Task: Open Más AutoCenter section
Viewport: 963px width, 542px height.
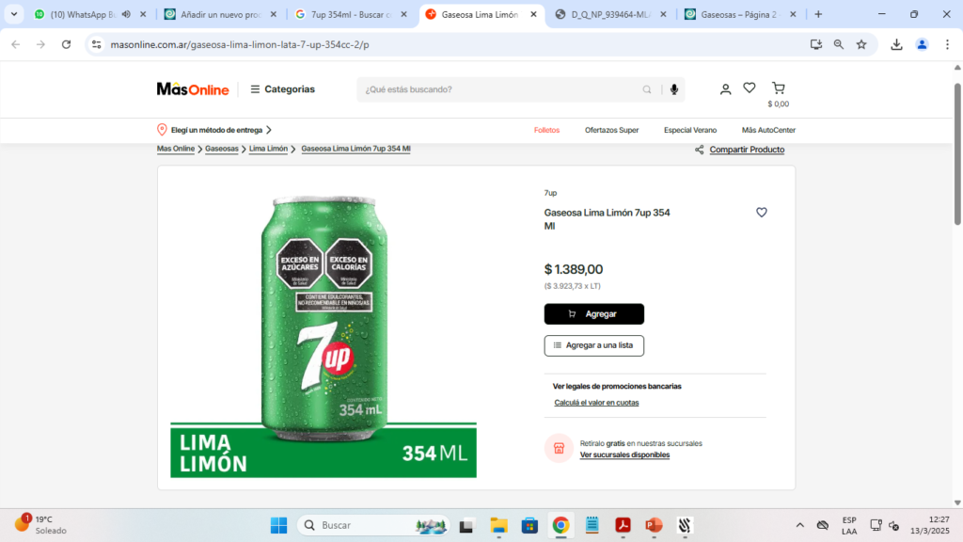Action: click(x=768, y=130)
